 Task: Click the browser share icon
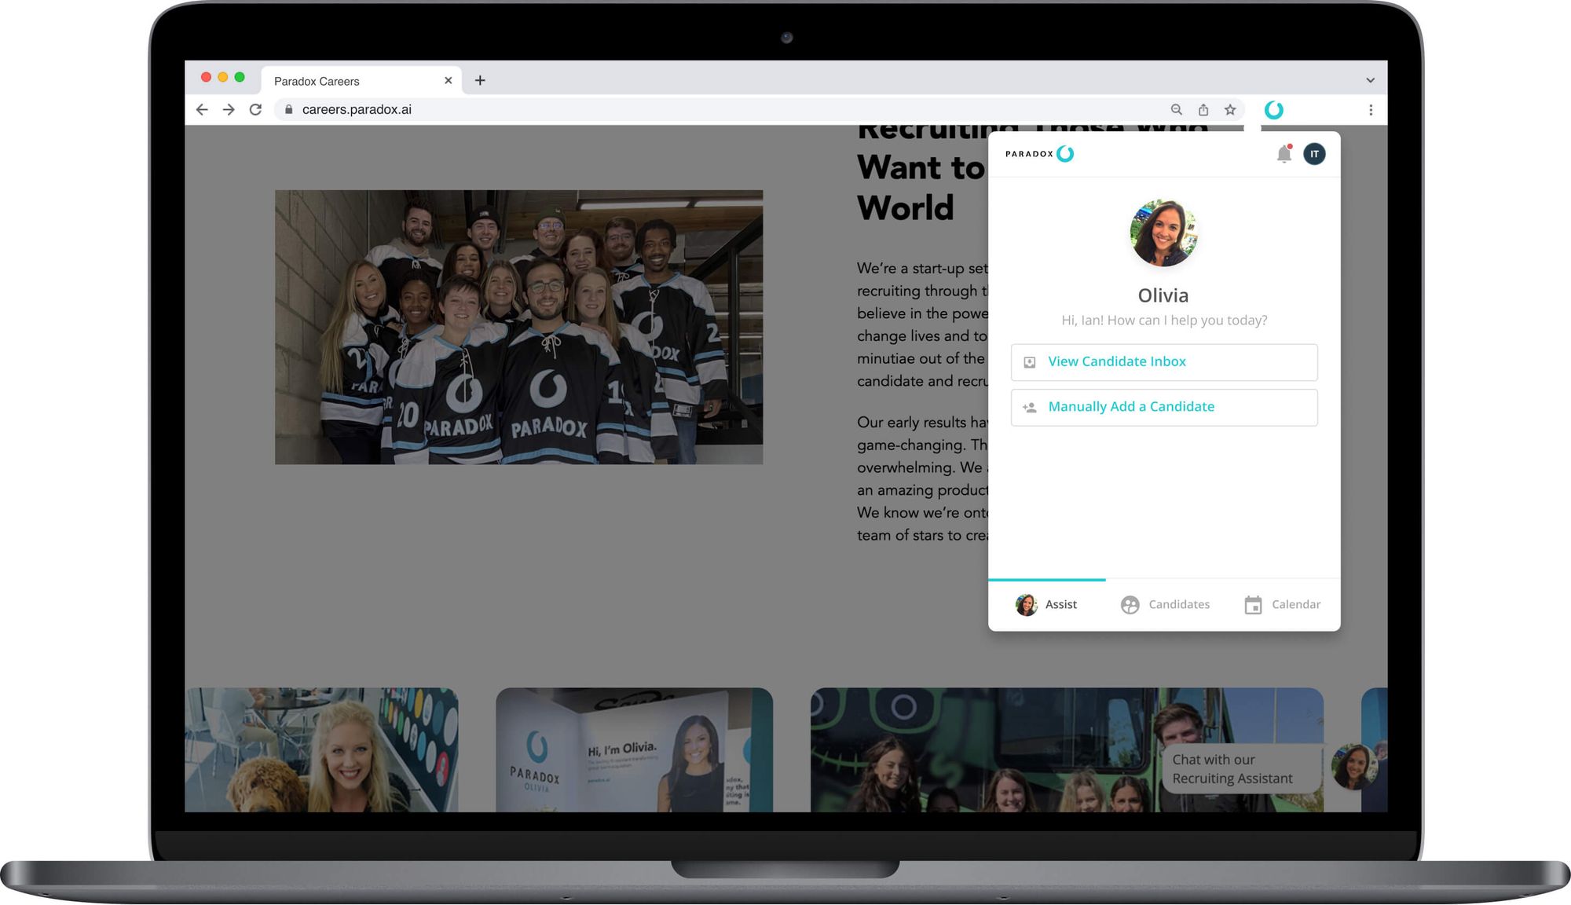(1203, 110)
